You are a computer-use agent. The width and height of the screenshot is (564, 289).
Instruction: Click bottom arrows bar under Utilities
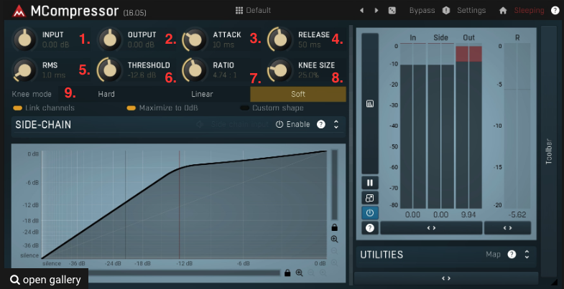tap(446, 278)
